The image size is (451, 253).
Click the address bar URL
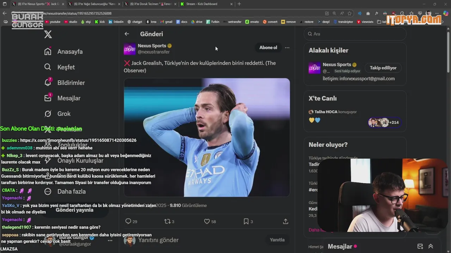pos(69,13)
